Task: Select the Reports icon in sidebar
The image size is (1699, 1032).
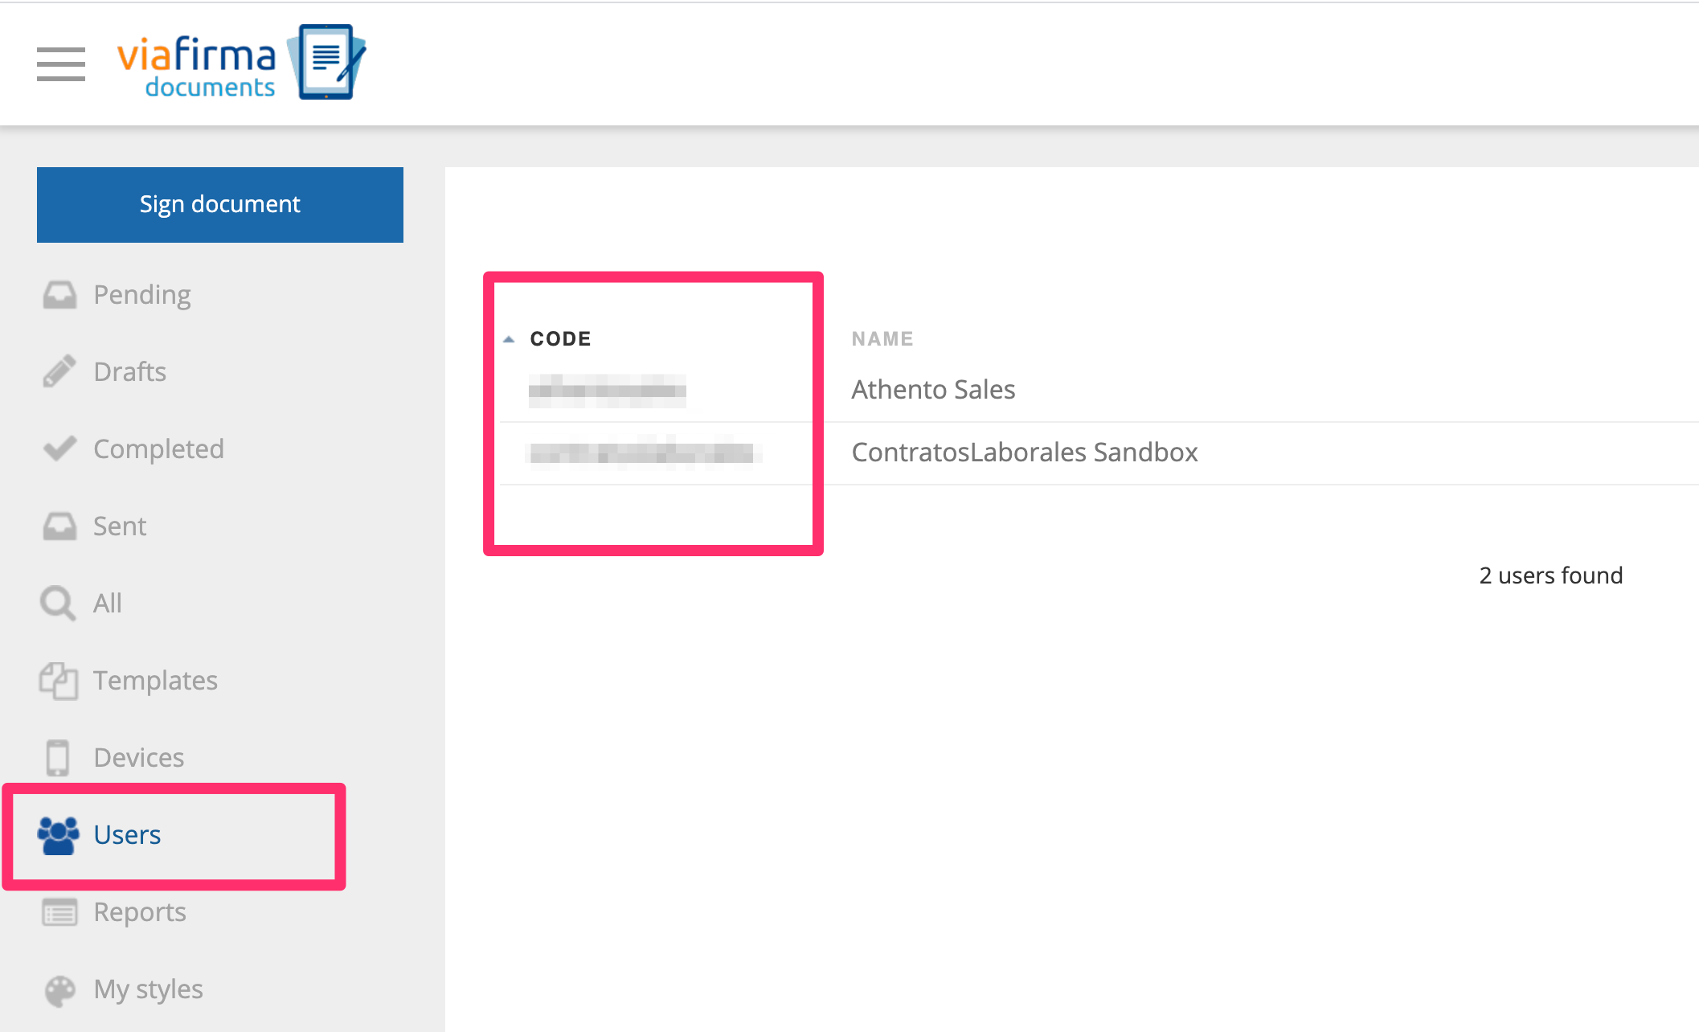Action: (x=58, y=911)
